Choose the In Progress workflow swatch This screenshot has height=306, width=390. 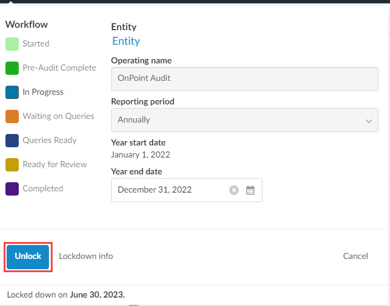12,92
